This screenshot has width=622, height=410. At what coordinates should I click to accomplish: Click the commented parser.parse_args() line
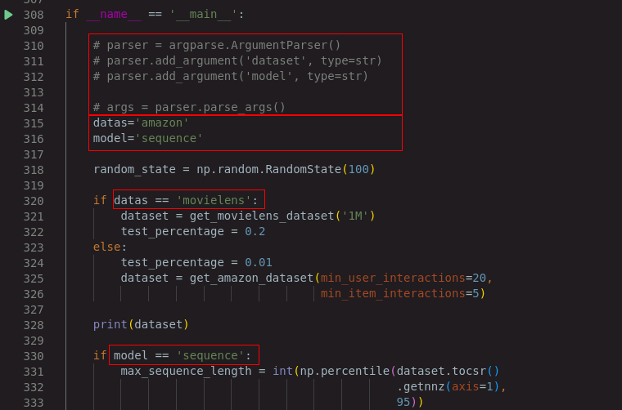(x=189, y=107)
